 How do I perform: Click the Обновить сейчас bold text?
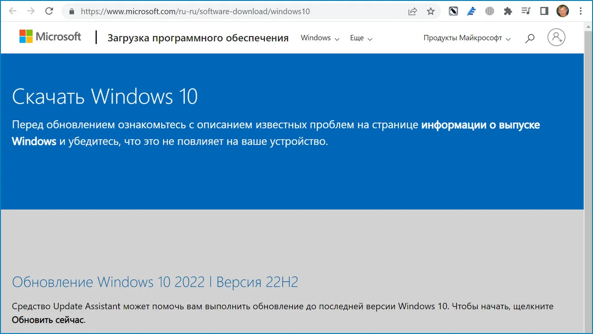tap(48, 320)
